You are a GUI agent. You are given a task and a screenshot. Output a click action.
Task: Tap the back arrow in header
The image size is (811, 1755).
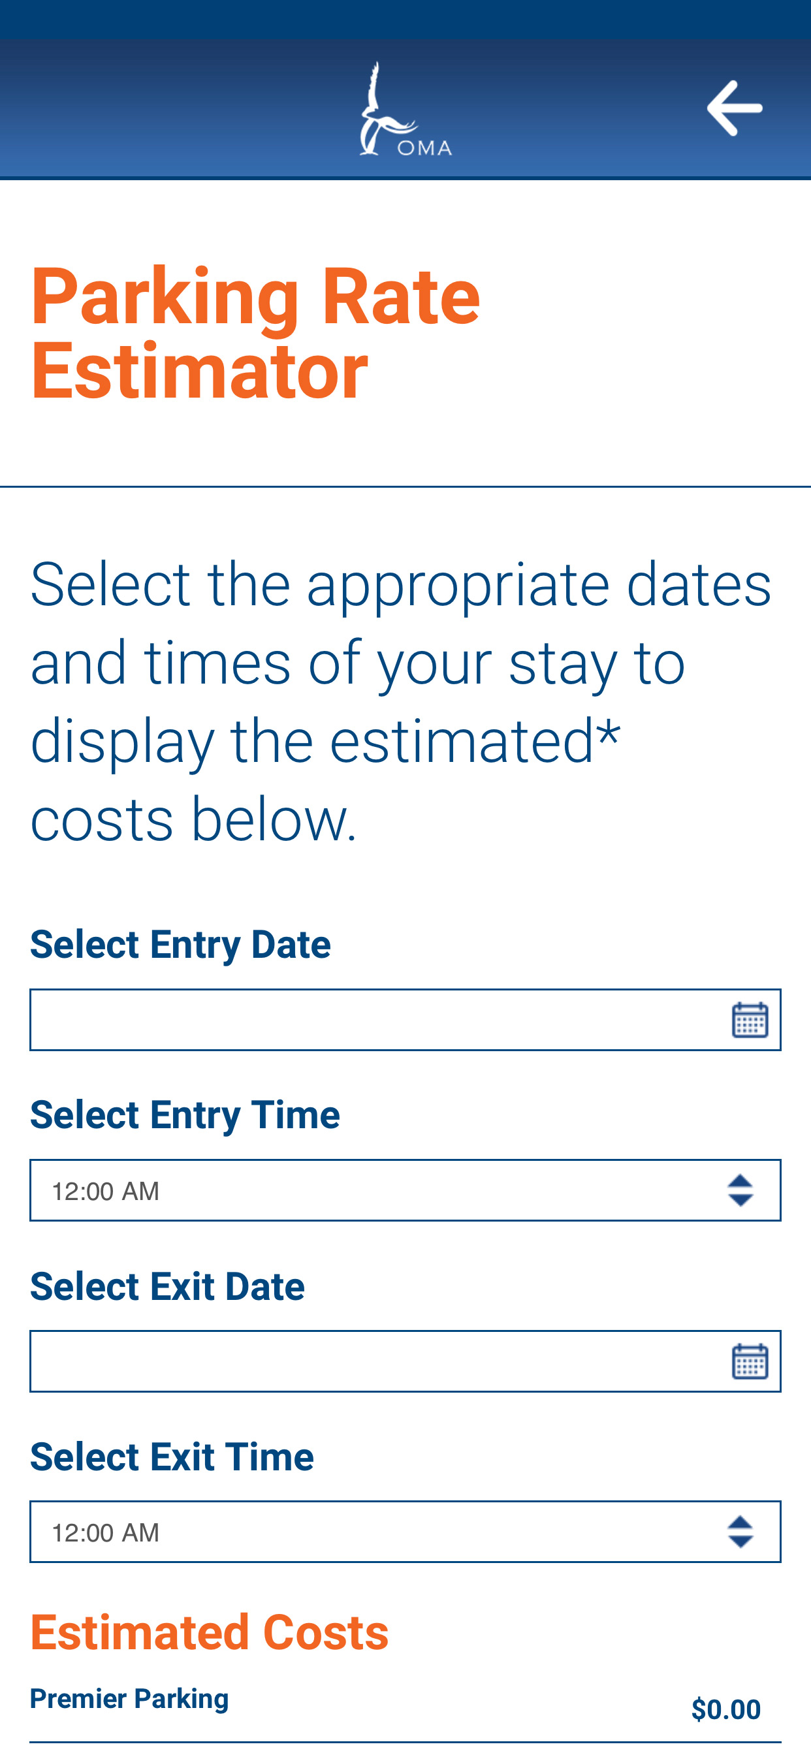734,108
